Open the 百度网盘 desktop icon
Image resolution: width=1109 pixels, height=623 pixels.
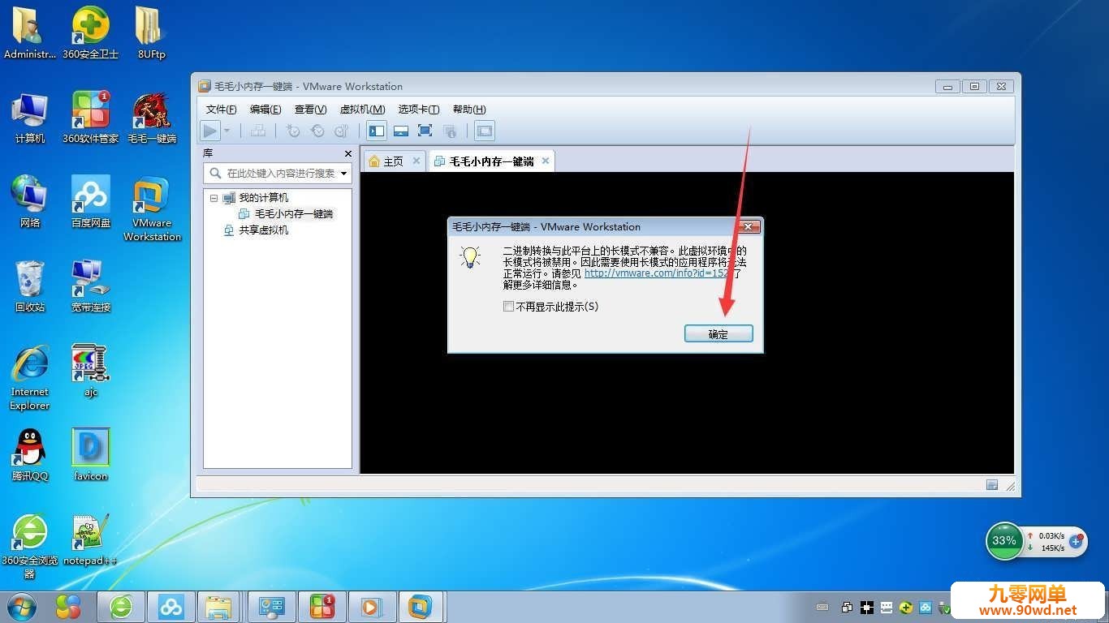[x=91, y=202]
